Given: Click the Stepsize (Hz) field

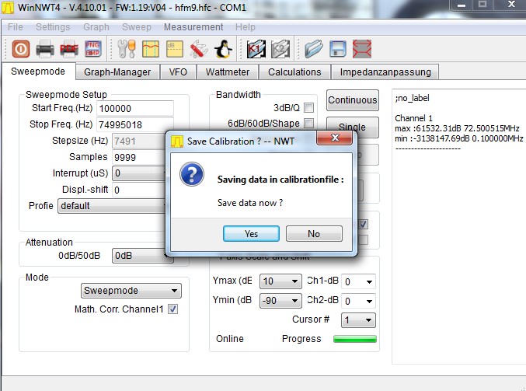Looking at the screenshot, I should click(x=139, y=141).
